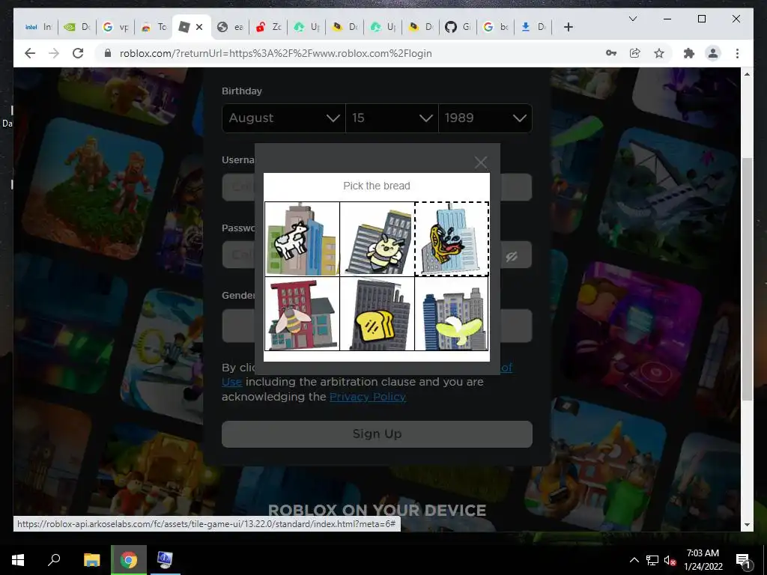767x575 pixels.
Task: Show hidden system tray icons
Action: pyautogui.click(x=634, y=560)
